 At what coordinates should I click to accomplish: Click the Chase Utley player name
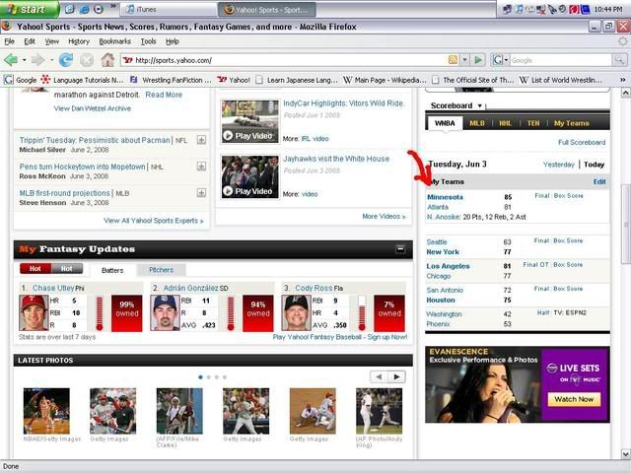coord(53,288)
